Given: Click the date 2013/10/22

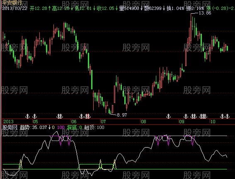Looking at the screenshot, I should click(15, 8).
